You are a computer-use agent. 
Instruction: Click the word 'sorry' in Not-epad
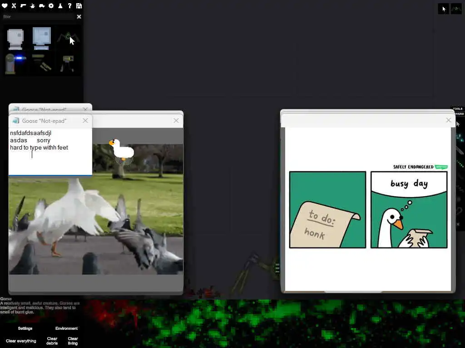point(43,140)
